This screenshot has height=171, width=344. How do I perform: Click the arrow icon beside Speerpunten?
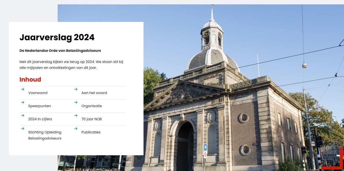[x=22, y=102]
